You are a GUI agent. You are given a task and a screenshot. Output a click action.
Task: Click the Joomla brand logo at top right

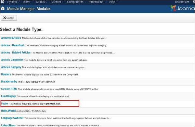click(x=182, y=8)
